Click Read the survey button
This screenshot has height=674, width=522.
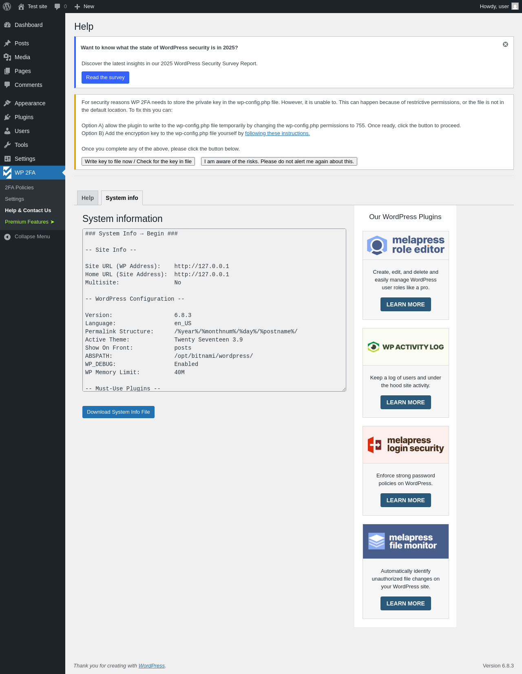105,78
